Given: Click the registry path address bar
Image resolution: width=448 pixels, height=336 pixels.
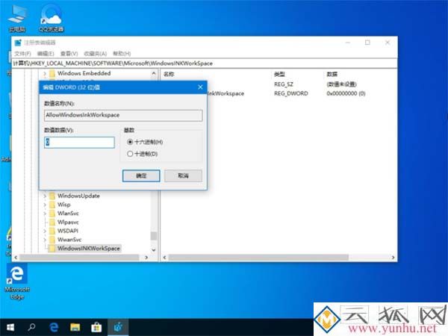Looking at the screenshot, I should click(x=205, y=63).
